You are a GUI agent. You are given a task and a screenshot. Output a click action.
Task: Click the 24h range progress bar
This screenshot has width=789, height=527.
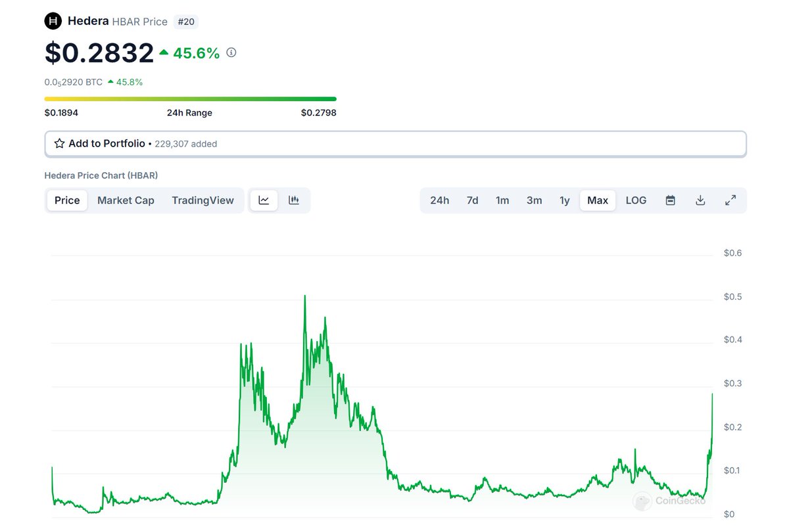click(x=190, y=99)
